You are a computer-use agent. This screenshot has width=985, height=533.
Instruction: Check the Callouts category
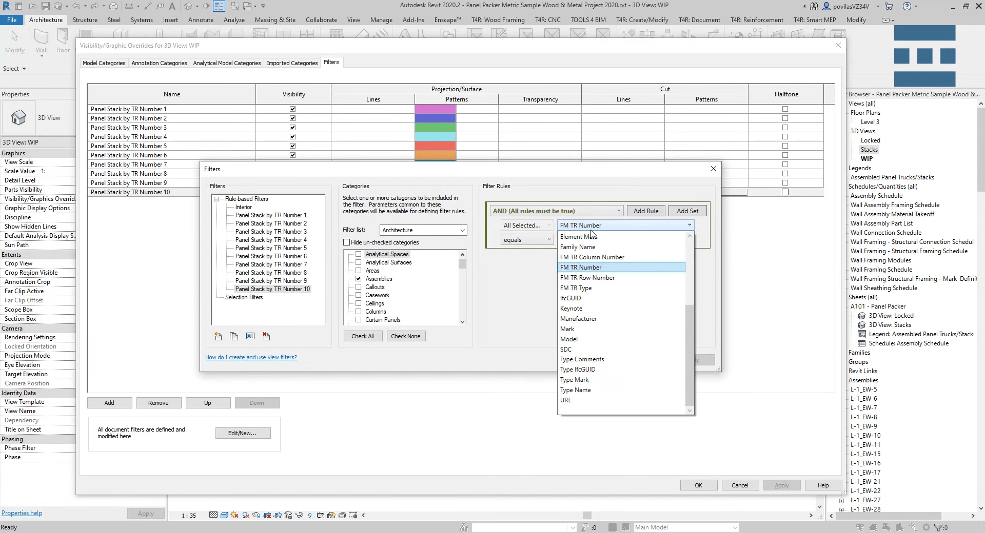coord(358,287)
